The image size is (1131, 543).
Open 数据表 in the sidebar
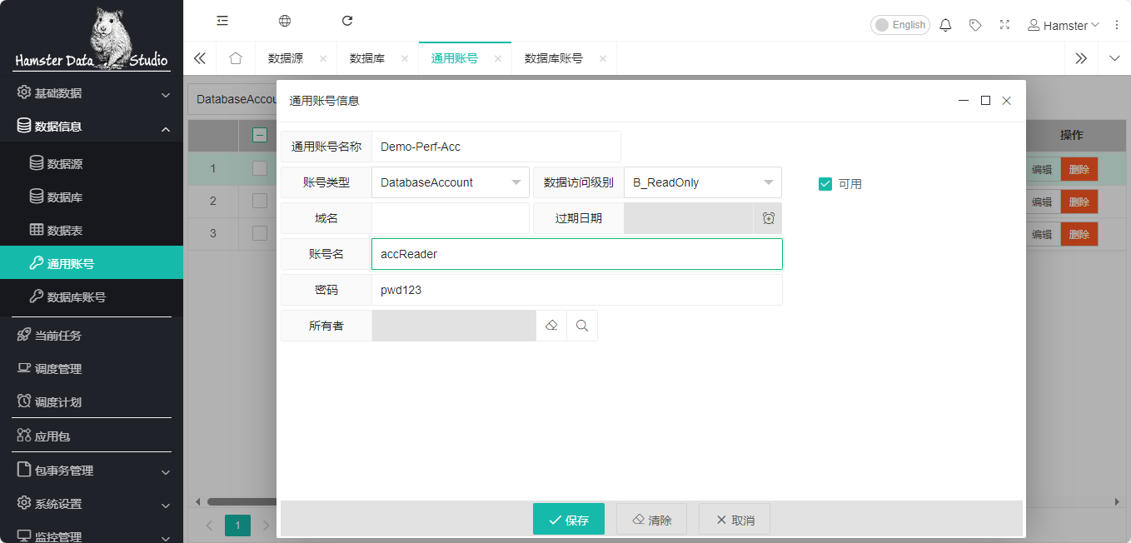92,231
